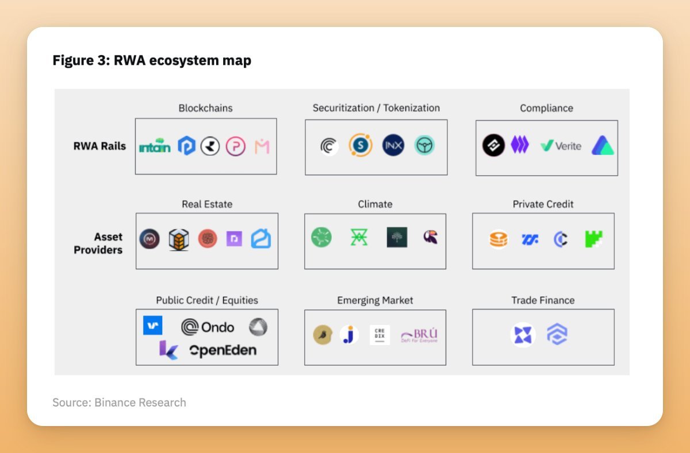Click the Ondo logo

[208, 327]
